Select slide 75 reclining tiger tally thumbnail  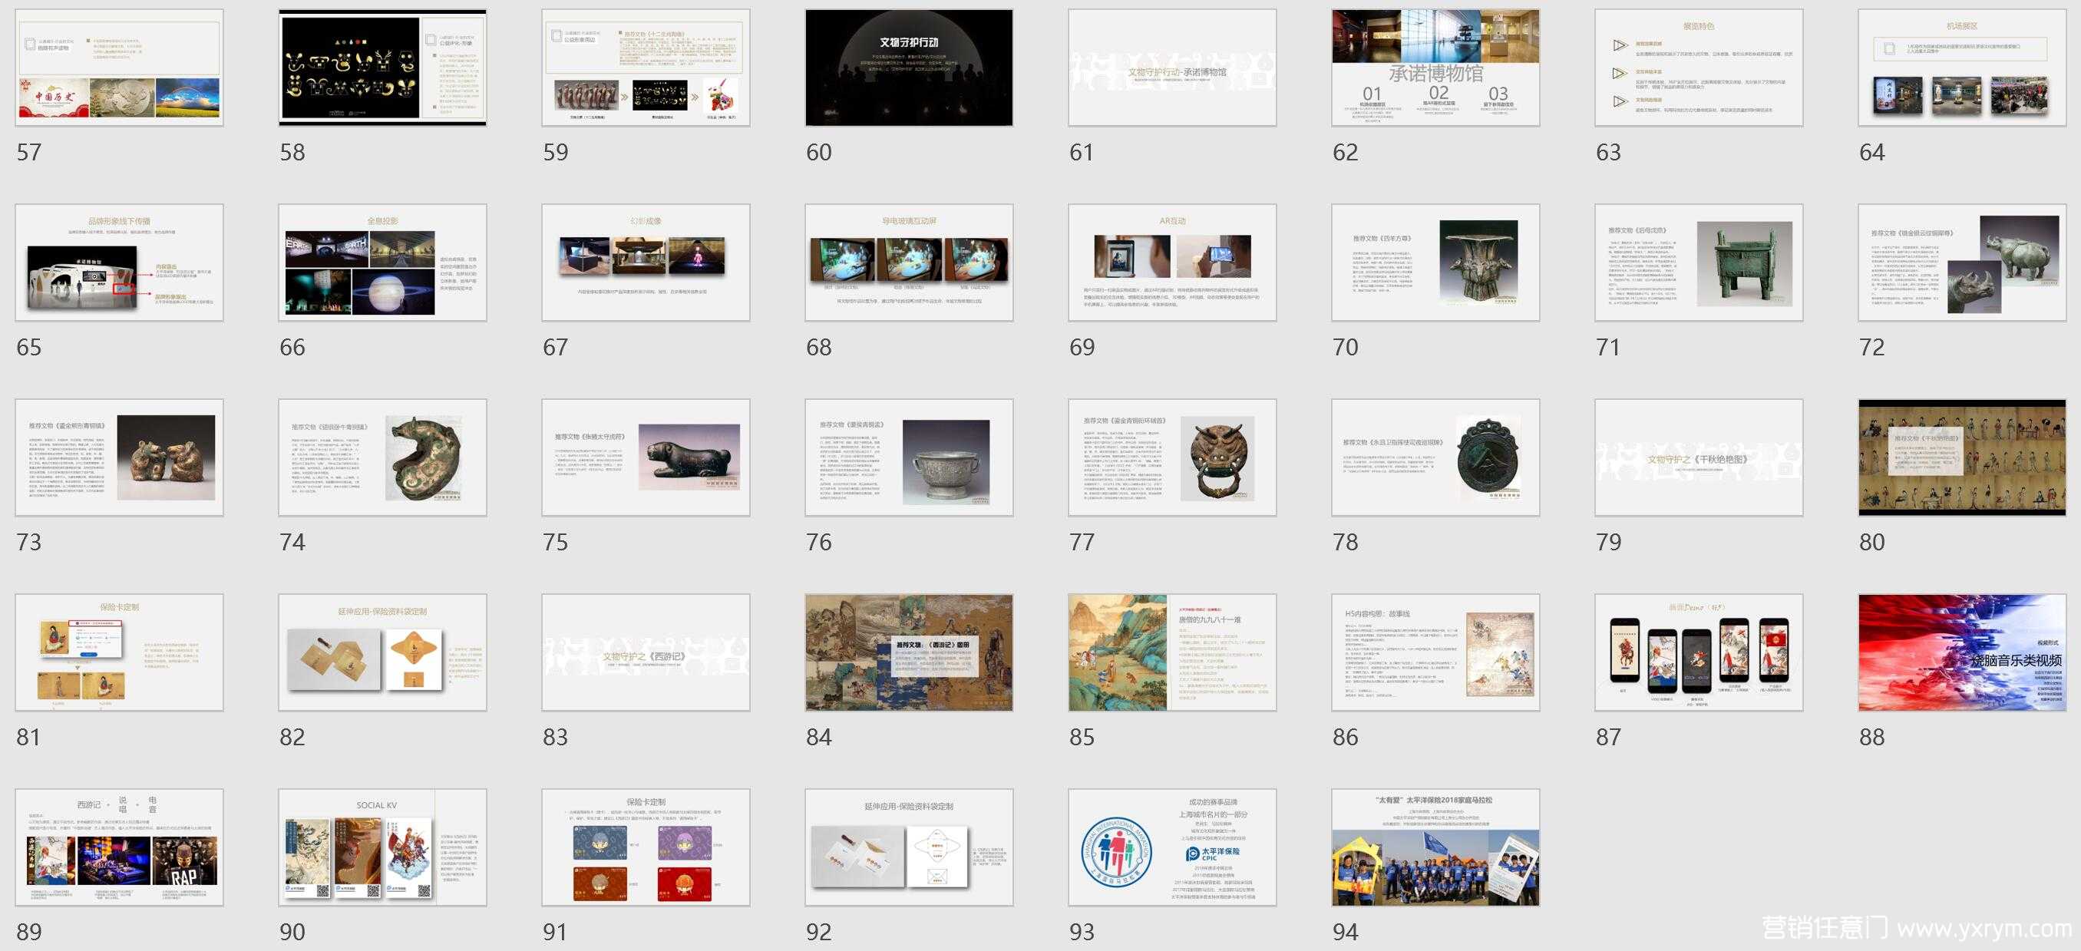click(x=646, y=457)
